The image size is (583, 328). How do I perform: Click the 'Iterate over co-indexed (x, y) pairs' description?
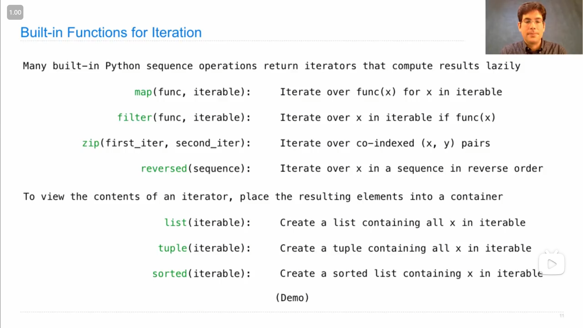coord(385,143)
